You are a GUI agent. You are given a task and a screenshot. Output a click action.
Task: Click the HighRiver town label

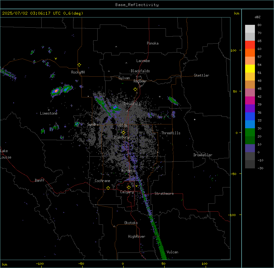137,236
